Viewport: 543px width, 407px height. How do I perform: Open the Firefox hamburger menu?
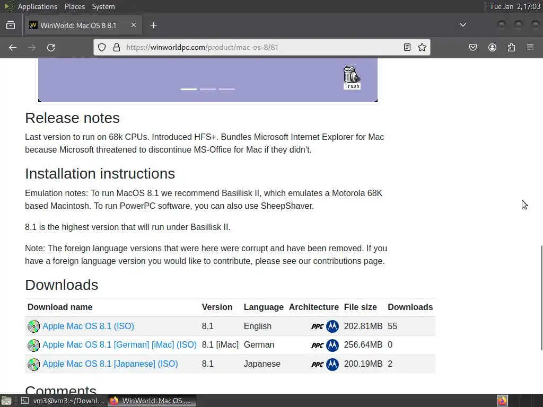(x=530, y=47)
